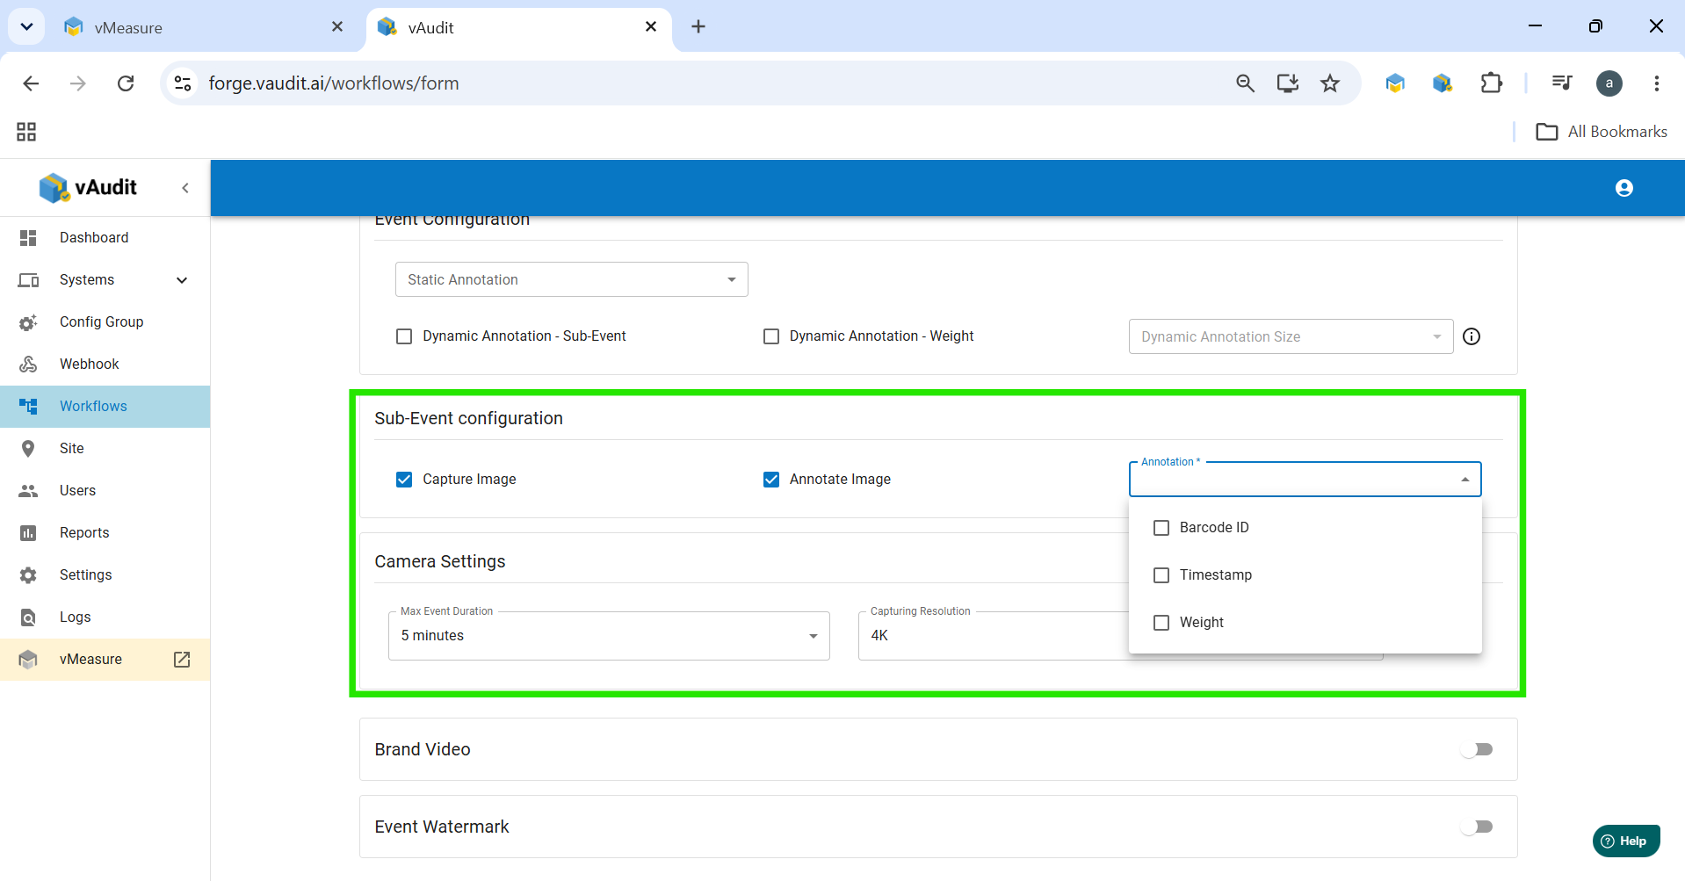Open the Dynamic Annotation Size dropdown
1685x881 pixels.
1291,336
